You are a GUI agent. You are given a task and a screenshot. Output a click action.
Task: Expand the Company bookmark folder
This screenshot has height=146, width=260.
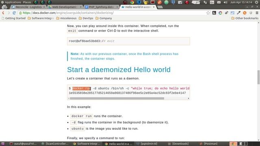click(104, 18)
